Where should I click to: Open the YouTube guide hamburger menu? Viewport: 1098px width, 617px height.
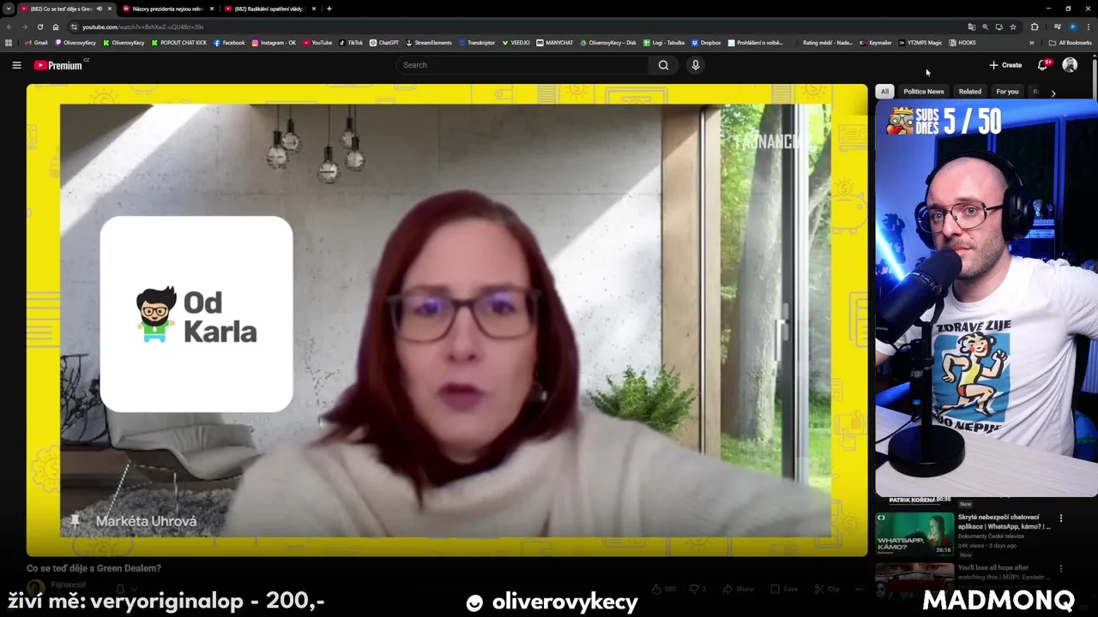coord(16,65)
